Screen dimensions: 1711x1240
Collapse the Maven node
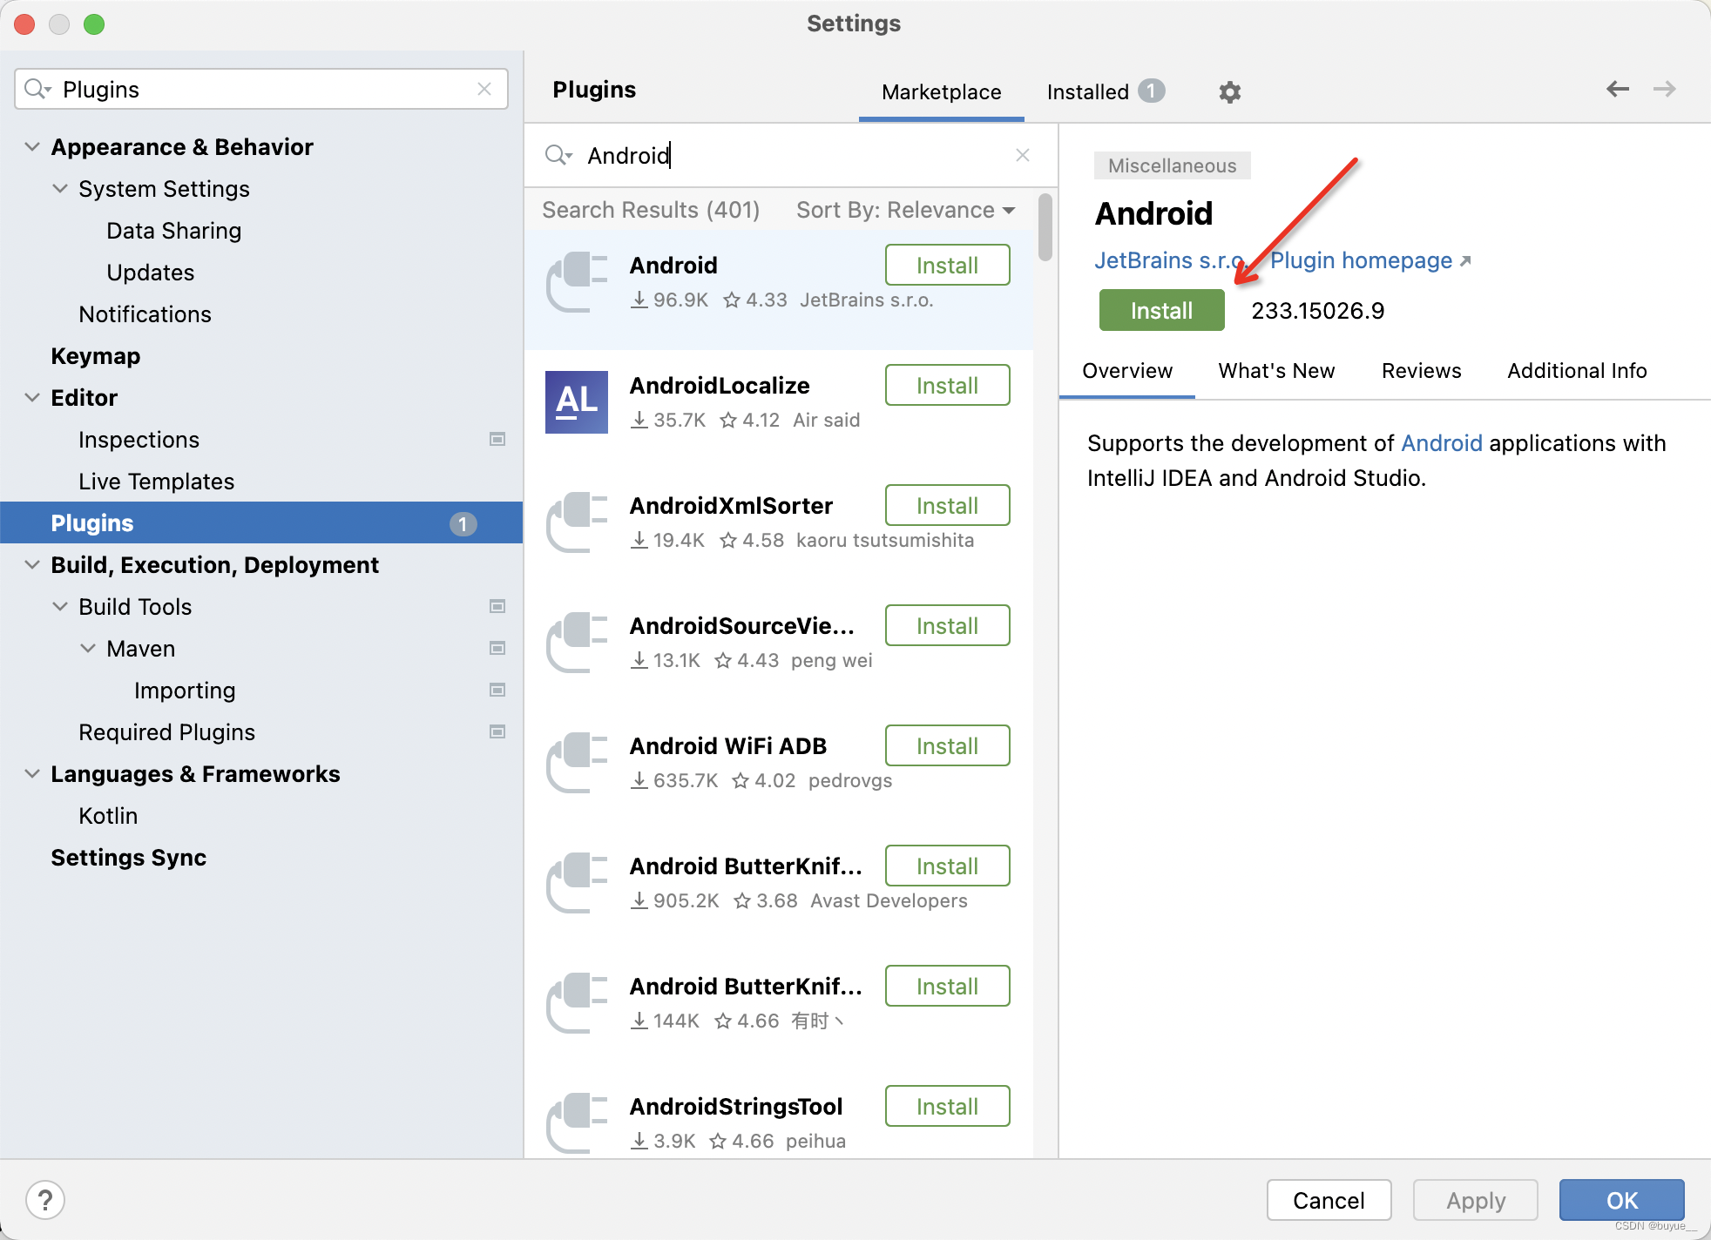88,648
